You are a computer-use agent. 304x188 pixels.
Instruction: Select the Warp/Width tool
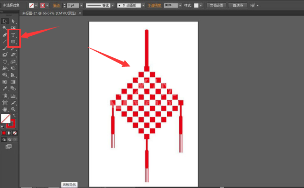(x=5, y=68)
